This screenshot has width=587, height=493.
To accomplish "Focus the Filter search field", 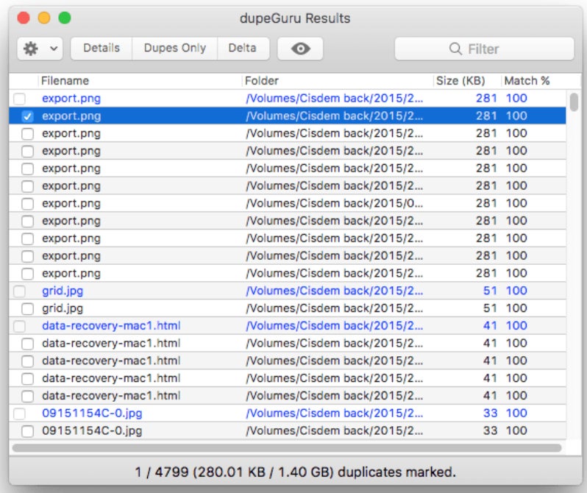I will pos(485,49).
